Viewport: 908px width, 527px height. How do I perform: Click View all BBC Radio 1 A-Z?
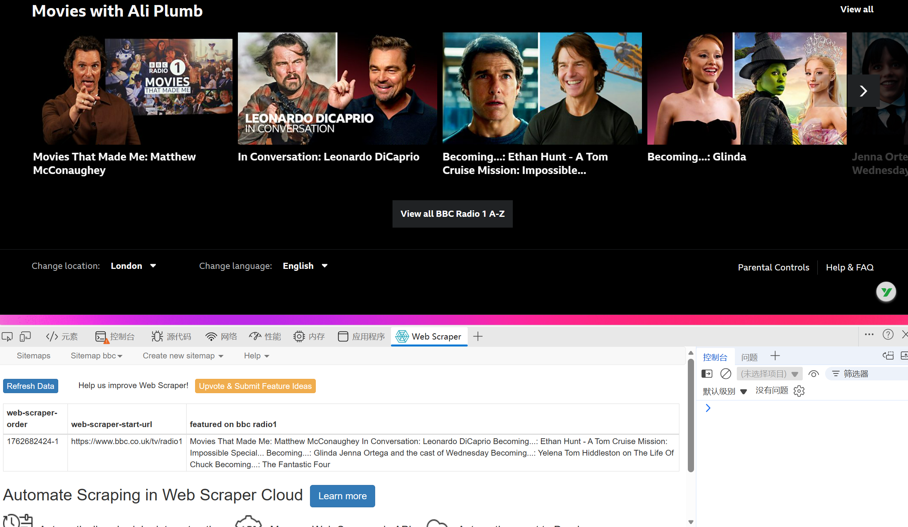pos(452,214)
